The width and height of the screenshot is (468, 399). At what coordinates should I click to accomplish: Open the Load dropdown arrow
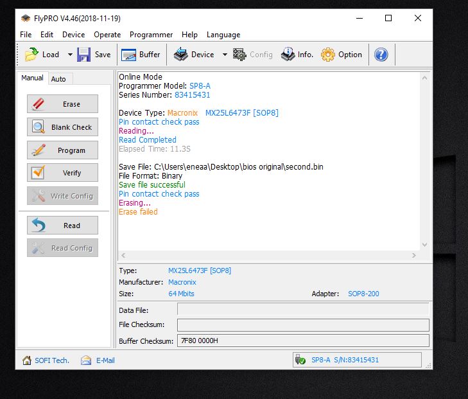[70, 55]
